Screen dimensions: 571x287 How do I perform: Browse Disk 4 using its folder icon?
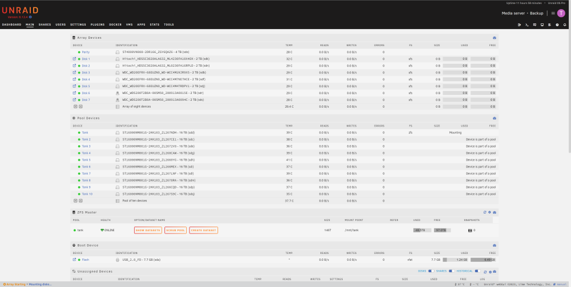[x=74, y=79]
